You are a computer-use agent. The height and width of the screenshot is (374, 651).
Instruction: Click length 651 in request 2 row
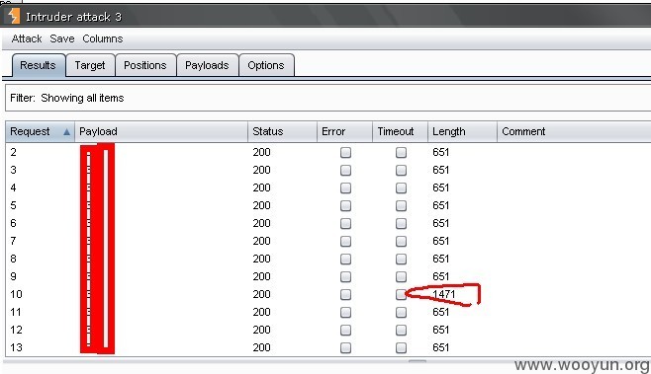441,152
